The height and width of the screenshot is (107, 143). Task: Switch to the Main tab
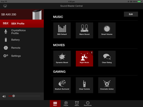point(55,103)
